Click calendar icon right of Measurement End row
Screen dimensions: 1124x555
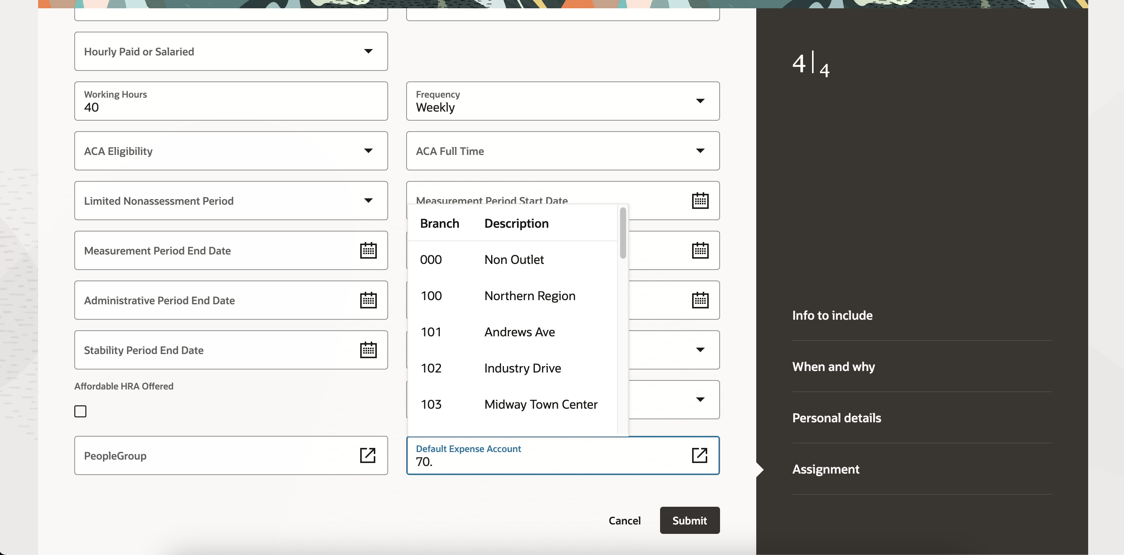(700, 250)
